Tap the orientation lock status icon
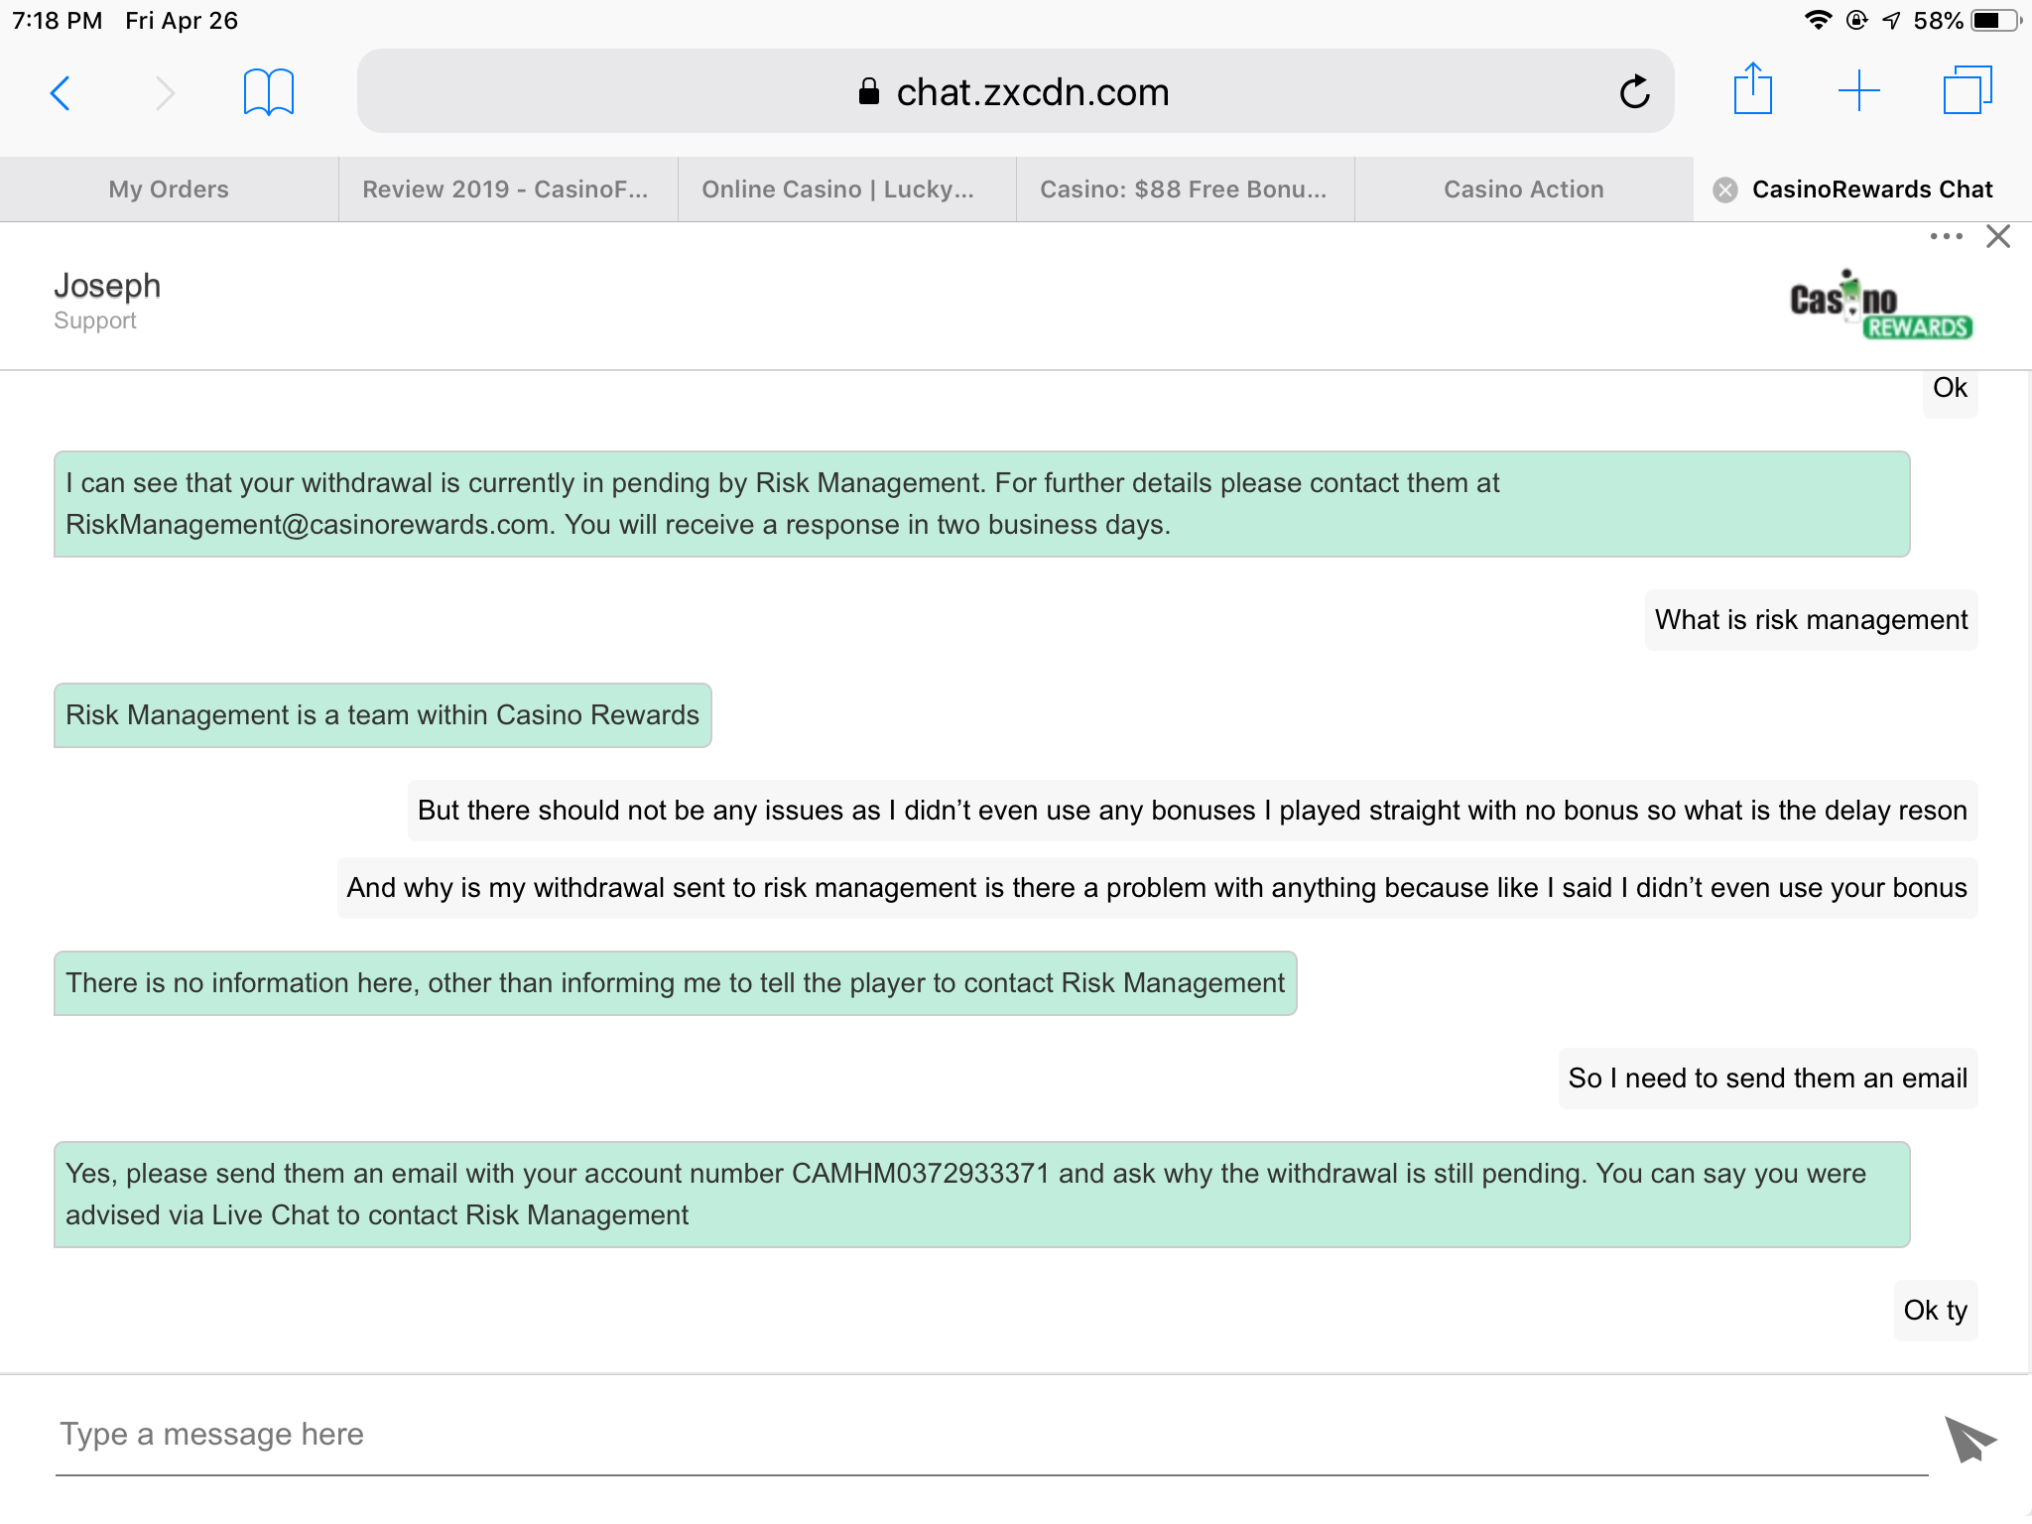The image size is (2032, 1524). click(1857, 20)
